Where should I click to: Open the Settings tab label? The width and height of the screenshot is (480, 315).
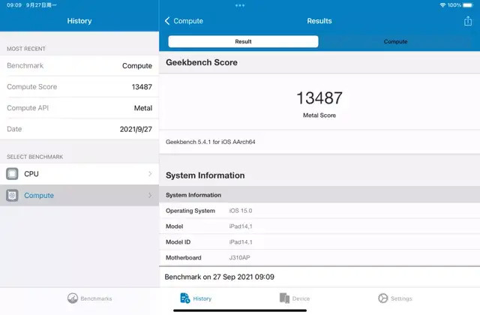(x=401, y=298)
